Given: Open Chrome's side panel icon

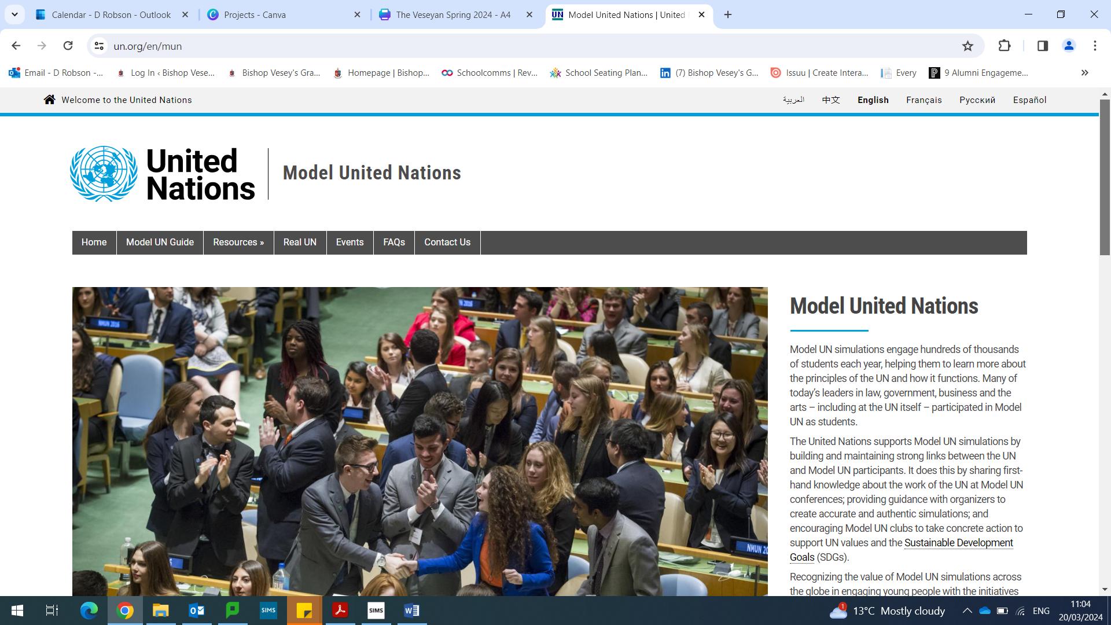Looking at the screenshot, I should (1043, 46).
